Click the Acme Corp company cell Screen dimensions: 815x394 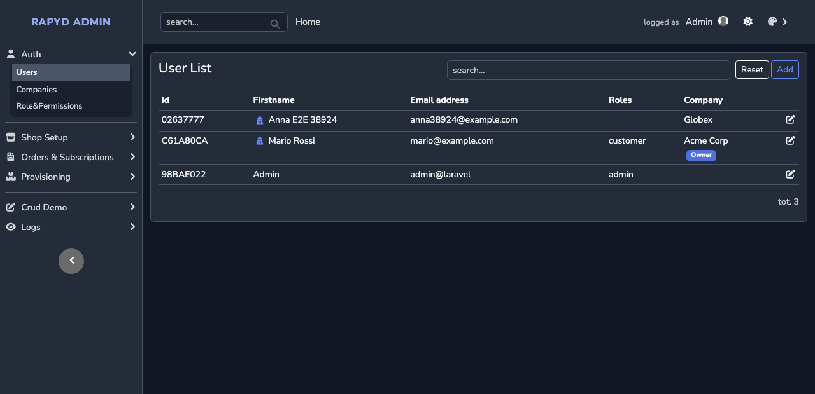(x=706, y=140)
